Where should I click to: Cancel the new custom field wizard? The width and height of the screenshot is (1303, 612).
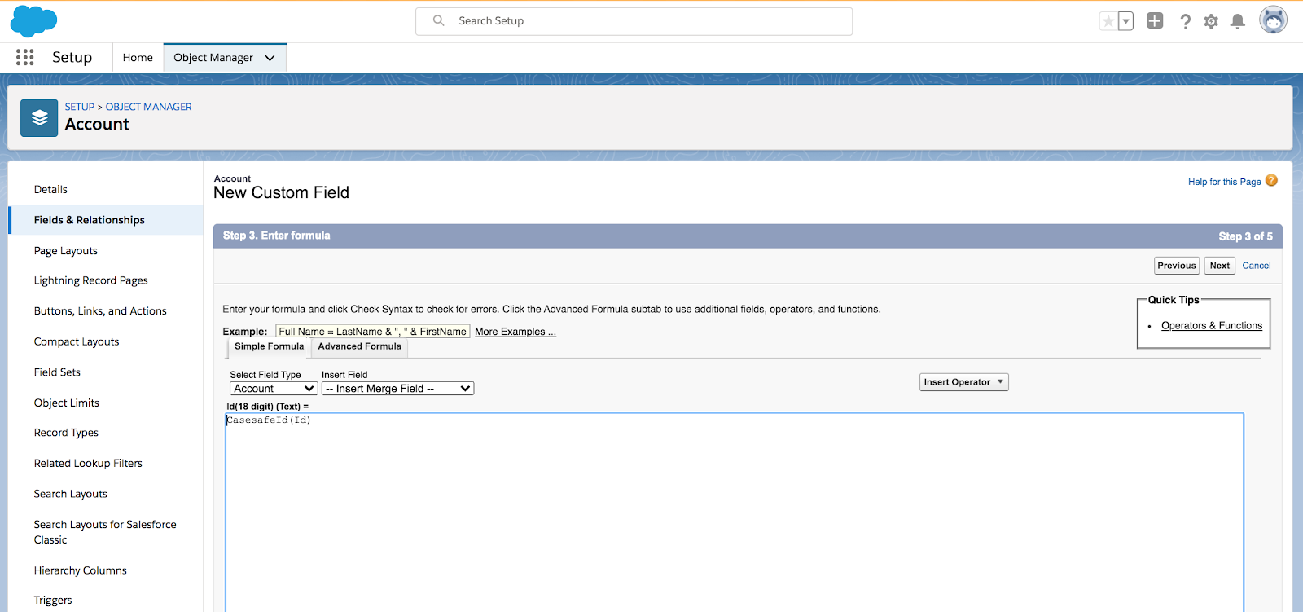pyautogui.click(x=1257, y=266)
